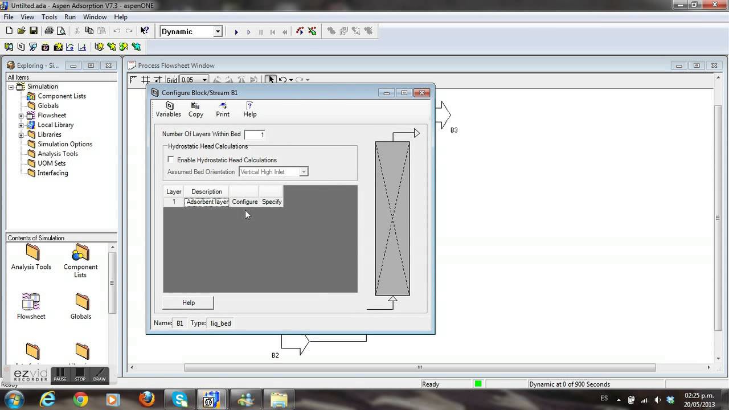
Task: Click the Print printer icon in main toolbar
Action: [x=49, y=31]
